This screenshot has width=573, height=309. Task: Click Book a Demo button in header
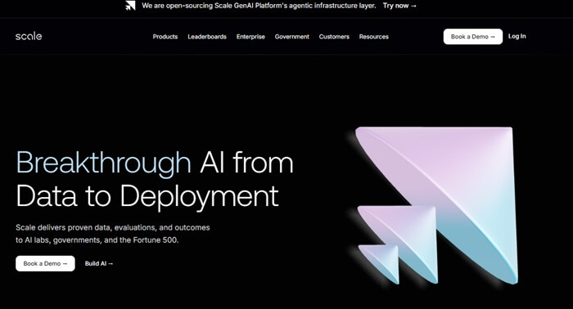[x=473, y=37]
